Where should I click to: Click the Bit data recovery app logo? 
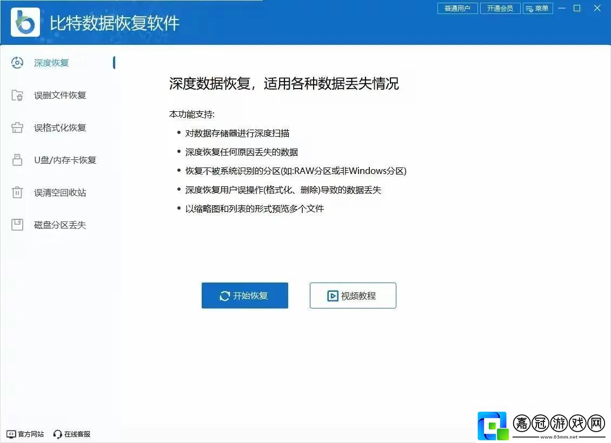click(x=25, y=22)
